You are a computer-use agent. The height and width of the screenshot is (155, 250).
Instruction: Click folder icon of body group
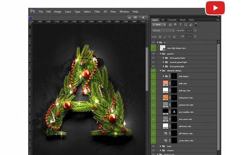163,146
